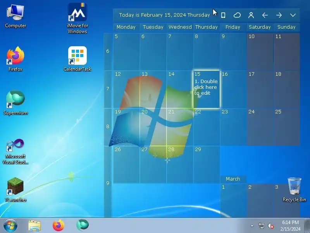Click the March month label
This screenshot has width=310, height=233.
click(x=233, y=179)
